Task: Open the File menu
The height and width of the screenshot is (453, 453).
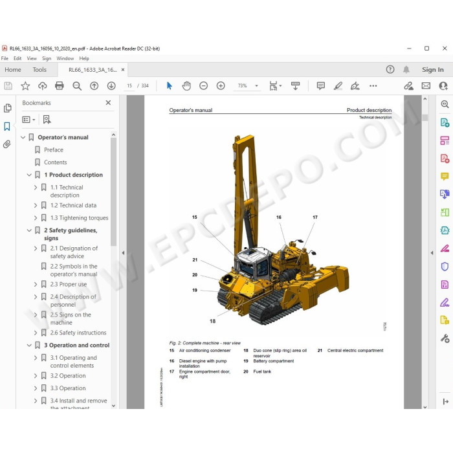Action: click(x=5, y=58)
